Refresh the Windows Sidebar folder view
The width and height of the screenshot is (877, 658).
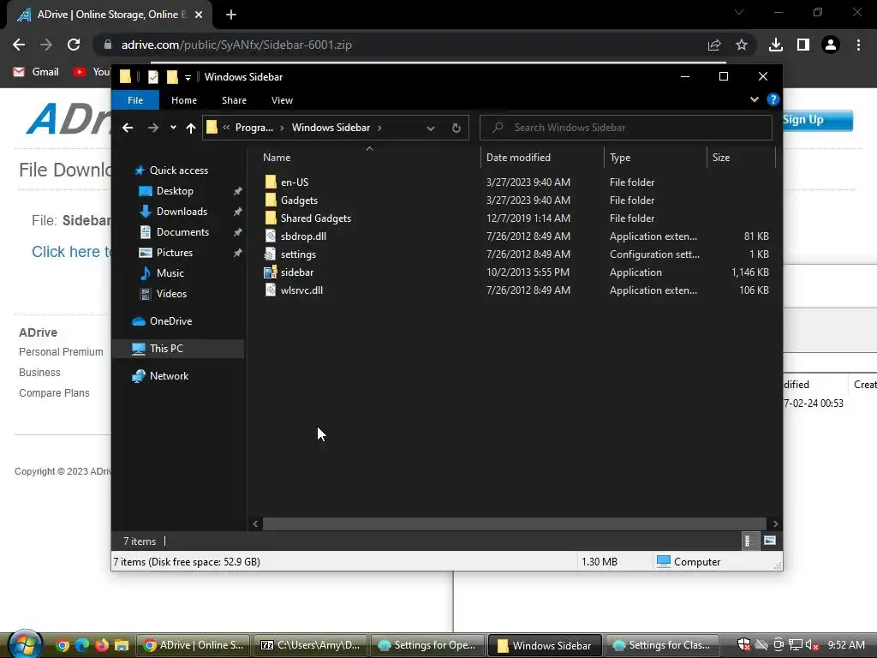click(x=456, y=128)
